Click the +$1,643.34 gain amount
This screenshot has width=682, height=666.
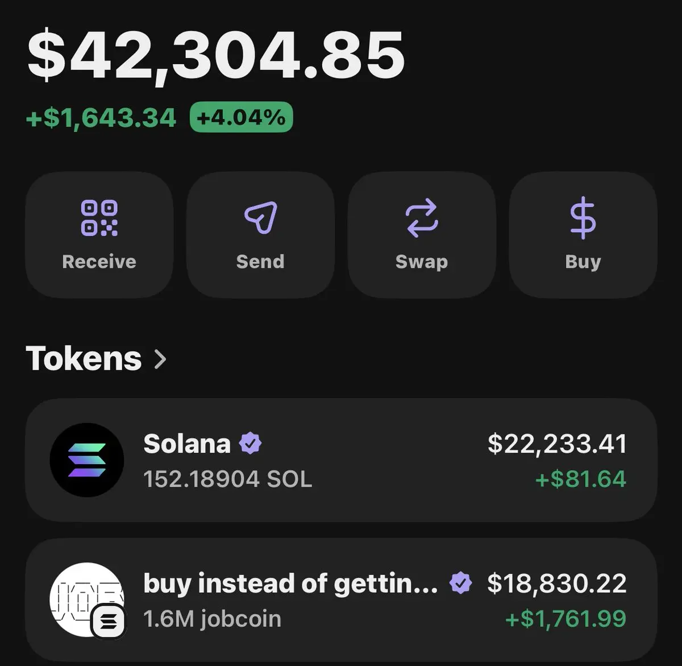click(x=101, y=118)
